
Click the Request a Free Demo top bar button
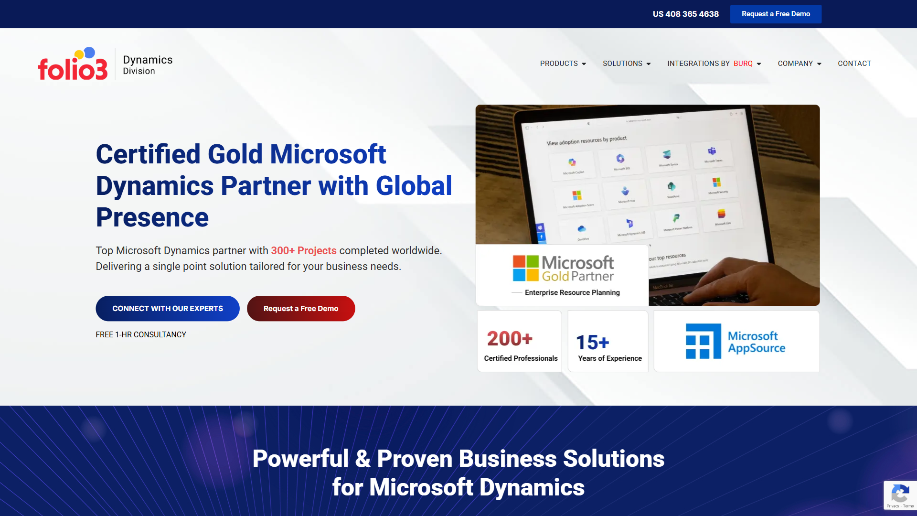777,13
